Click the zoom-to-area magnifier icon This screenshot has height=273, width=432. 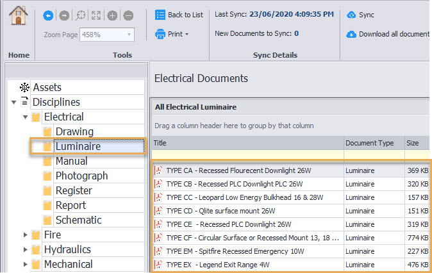point(81,16)
